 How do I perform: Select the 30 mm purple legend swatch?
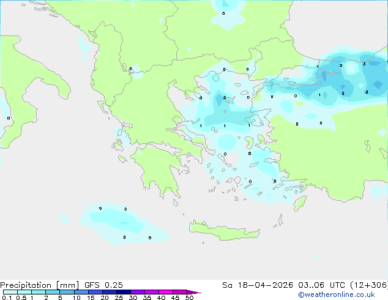pos(138,292)
